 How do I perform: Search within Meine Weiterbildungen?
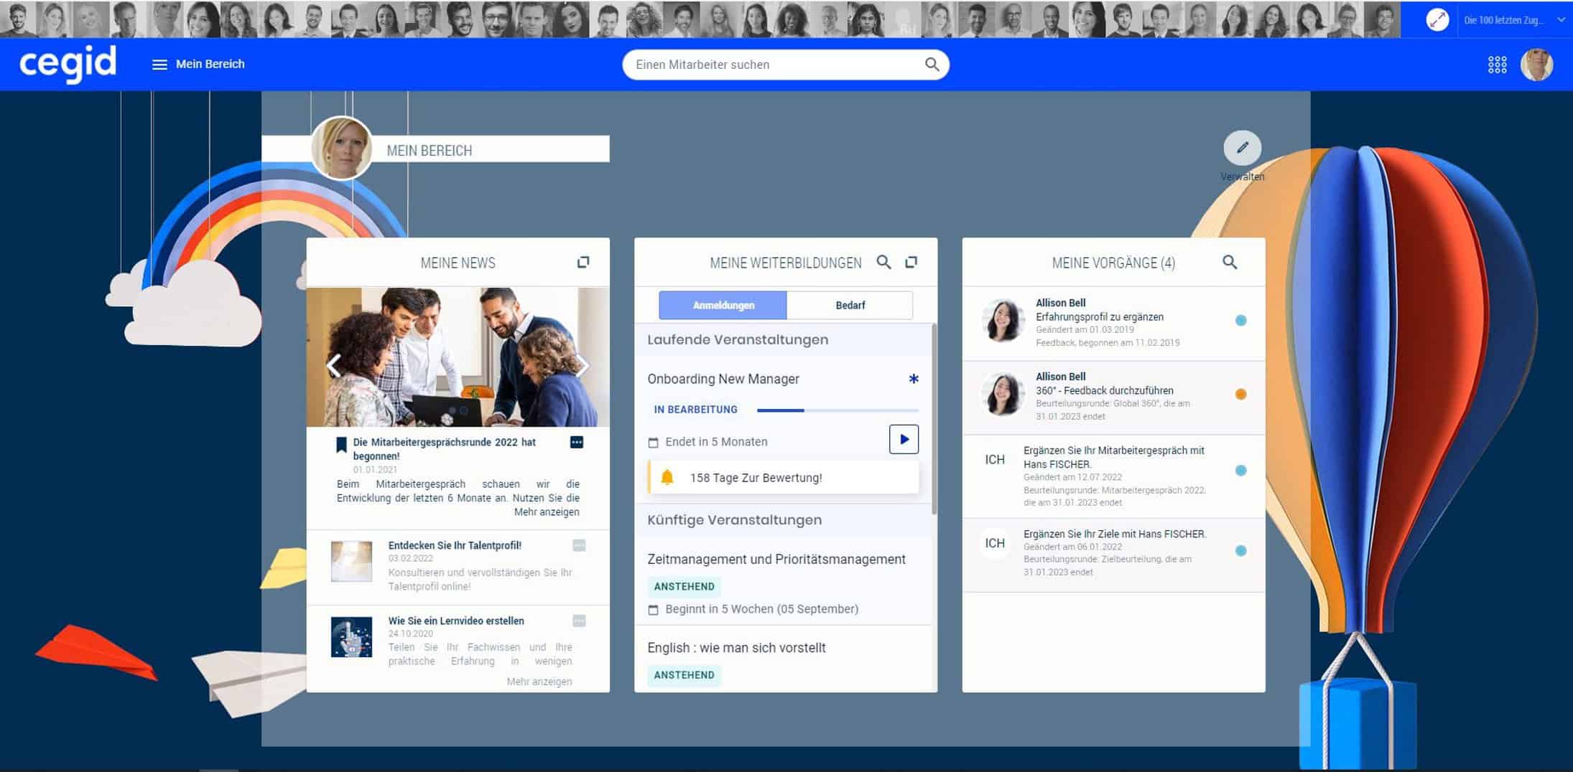(x=883, y=263)
